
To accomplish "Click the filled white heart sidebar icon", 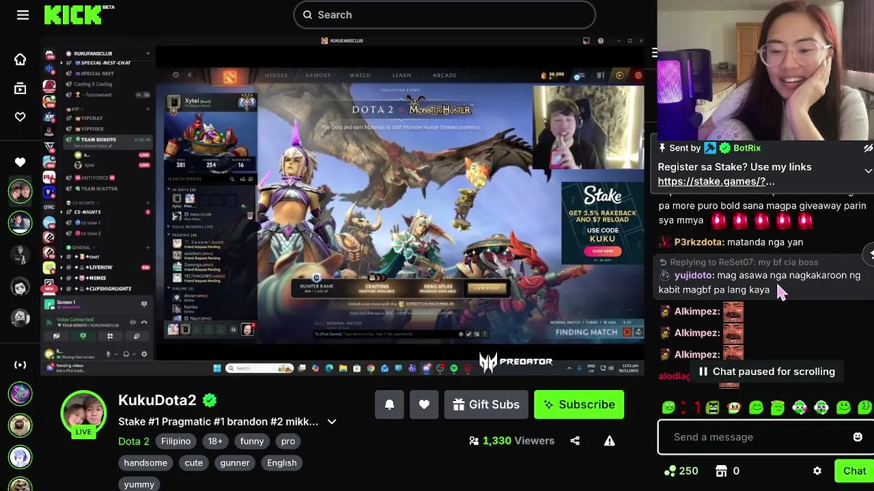I will (x=20, y=162).
